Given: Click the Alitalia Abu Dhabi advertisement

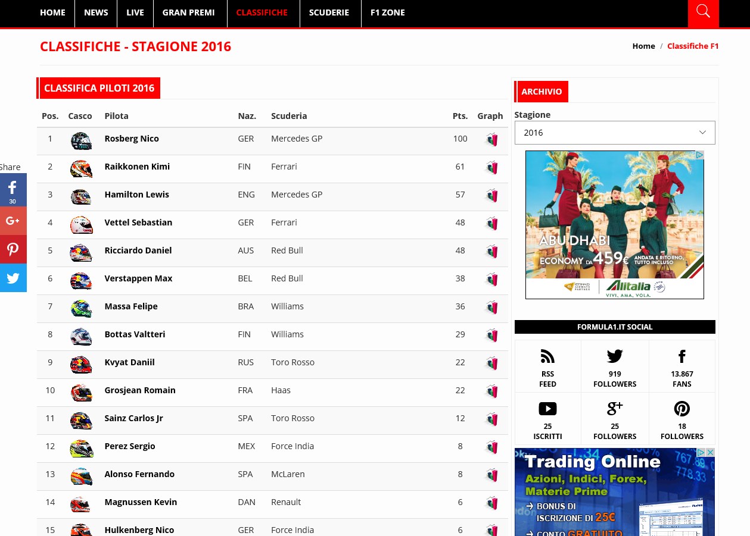Looking at the screenshot, I should tap(615, 225).
